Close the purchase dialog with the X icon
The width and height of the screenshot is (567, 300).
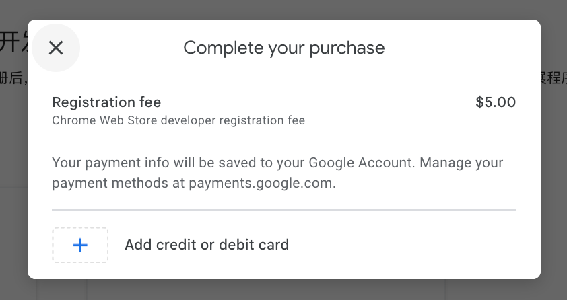coord(56,48)
